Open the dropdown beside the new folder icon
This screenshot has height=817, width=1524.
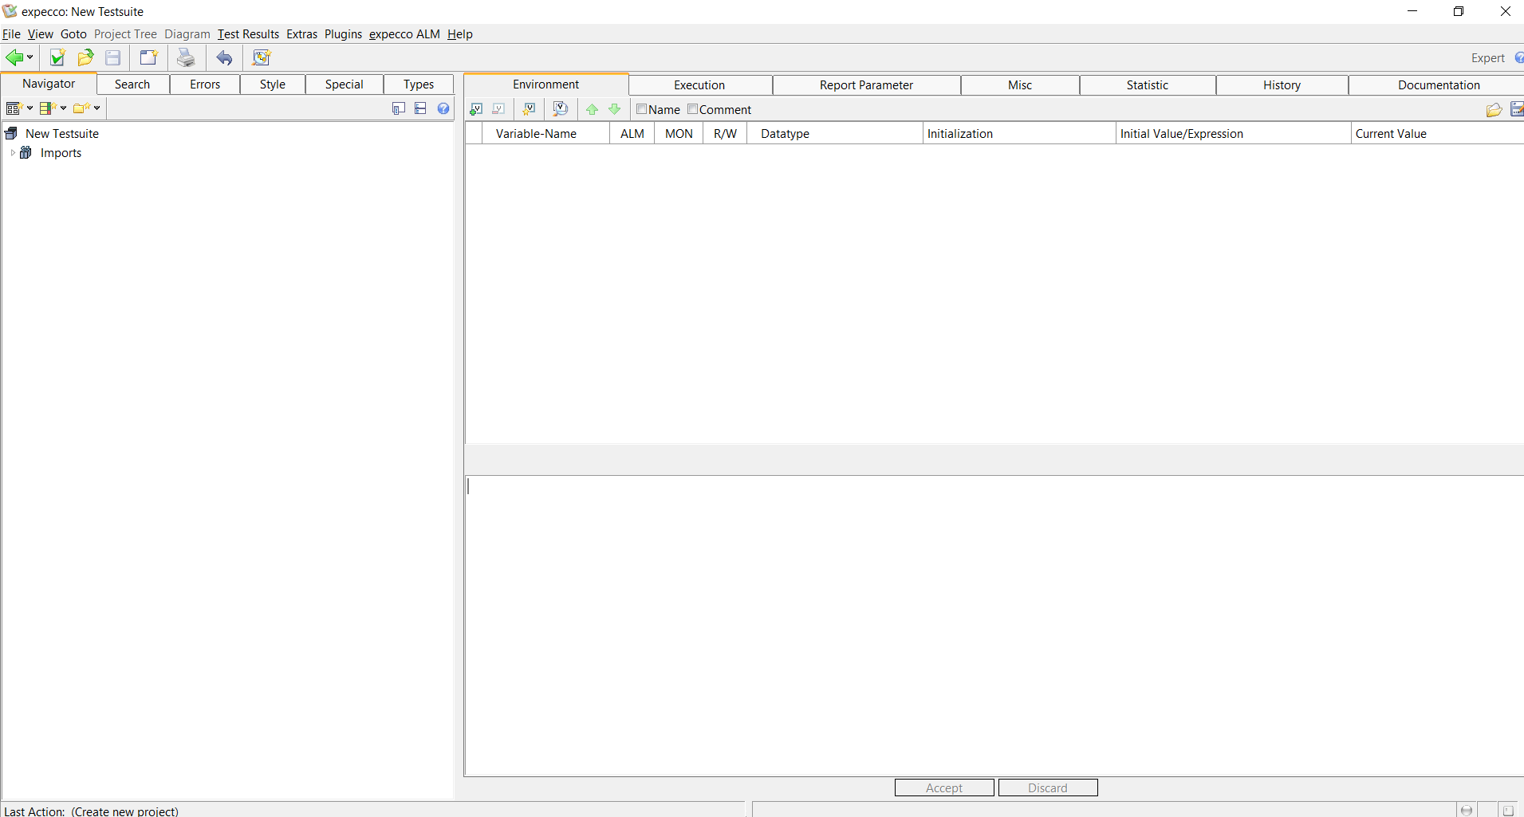tap(96, 108)
